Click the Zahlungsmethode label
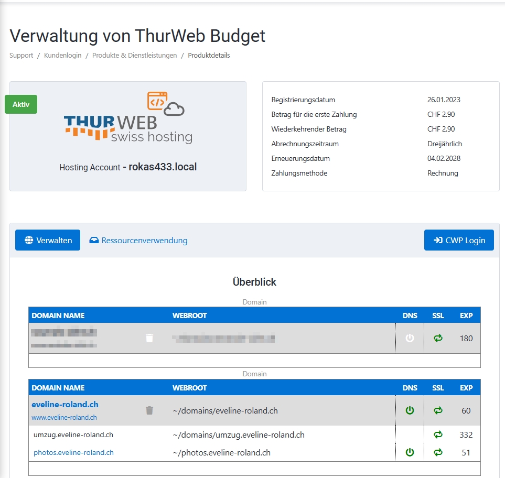505x478 pixels. point(299,173)
